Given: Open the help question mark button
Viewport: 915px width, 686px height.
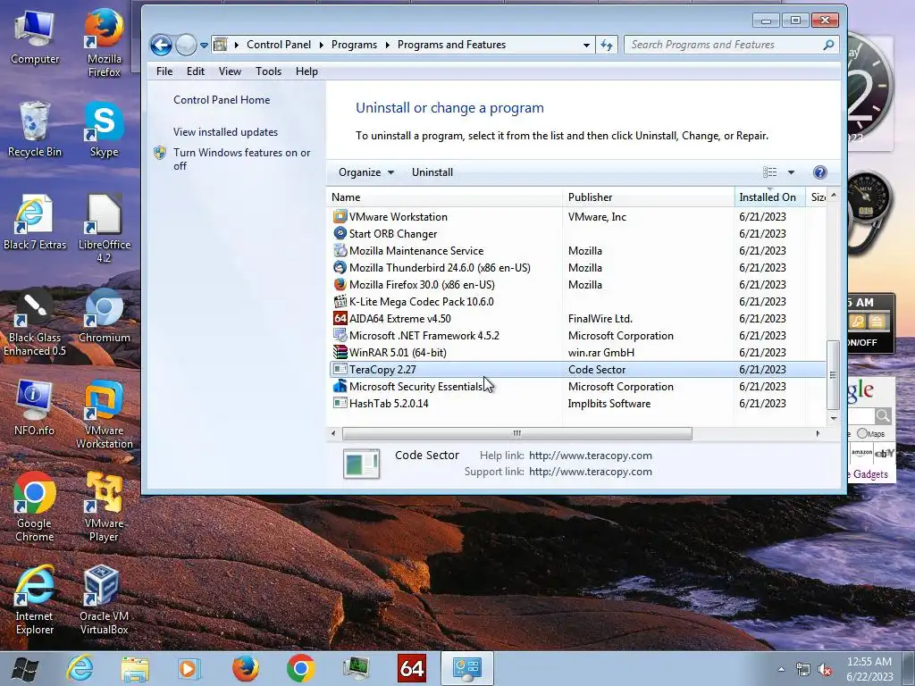Looking at the screenshot, I should click(820, 172).
